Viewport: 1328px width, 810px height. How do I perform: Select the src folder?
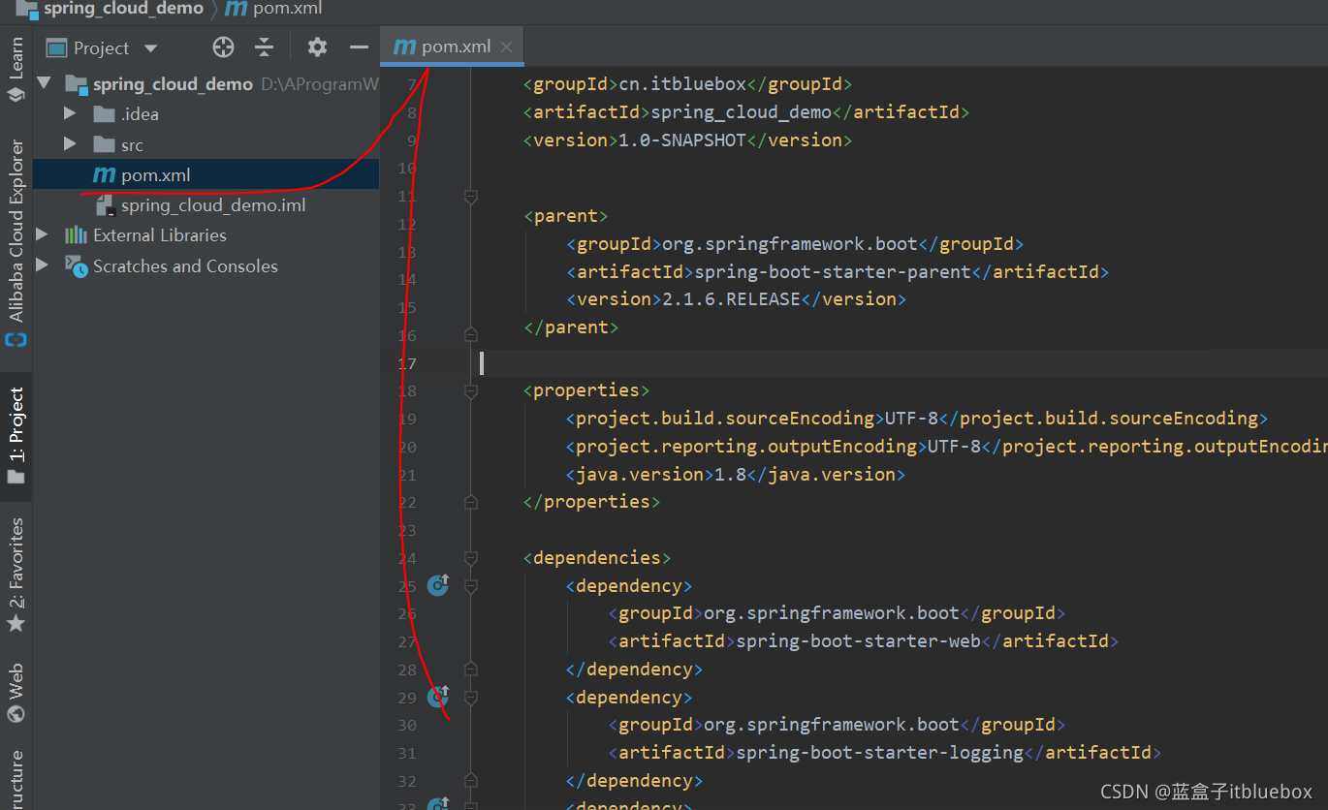(x=132, y=145)
